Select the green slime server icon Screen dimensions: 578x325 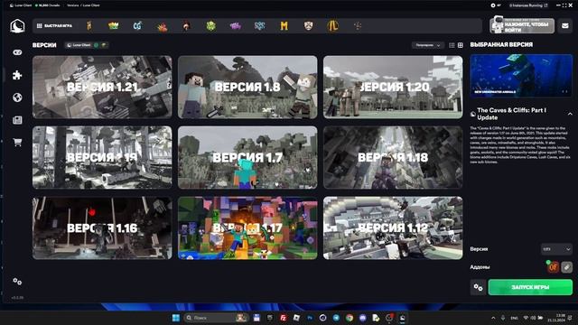[210, 26]
